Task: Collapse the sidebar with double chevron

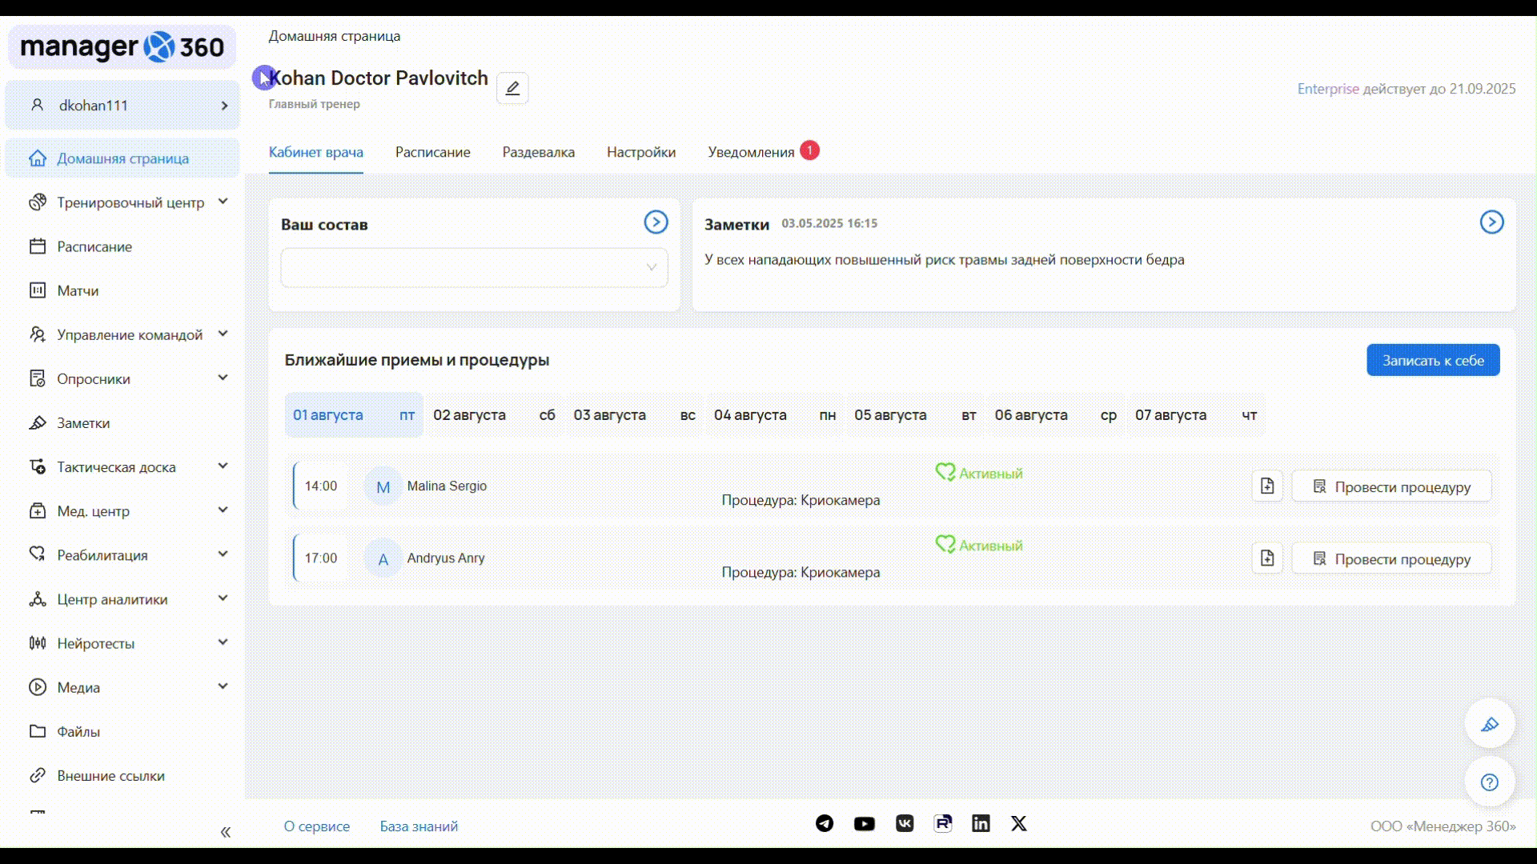Action: (226, 832)
